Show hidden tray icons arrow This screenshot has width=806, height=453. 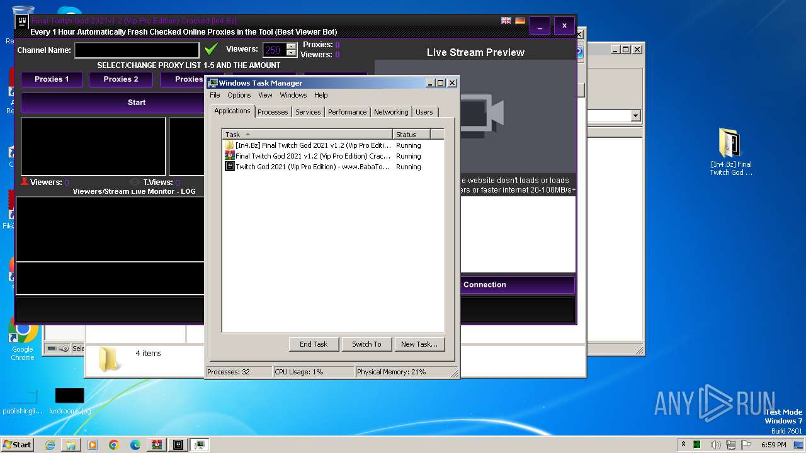click(684, 444)
